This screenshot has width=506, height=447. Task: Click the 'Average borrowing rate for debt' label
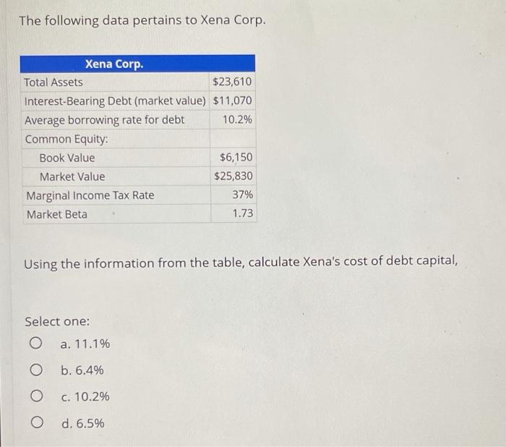[x=105, y=120]
